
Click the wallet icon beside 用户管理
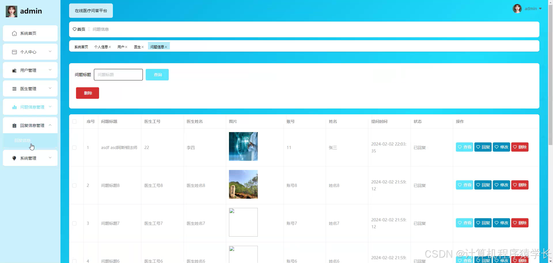pyautogui.click(x=14, y=70)
